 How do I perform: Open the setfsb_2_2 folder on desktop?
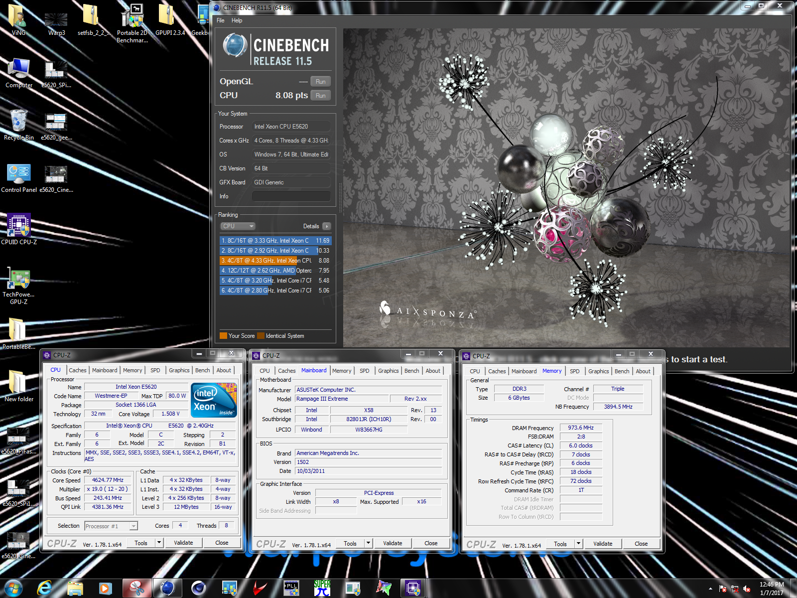(94, 20)
